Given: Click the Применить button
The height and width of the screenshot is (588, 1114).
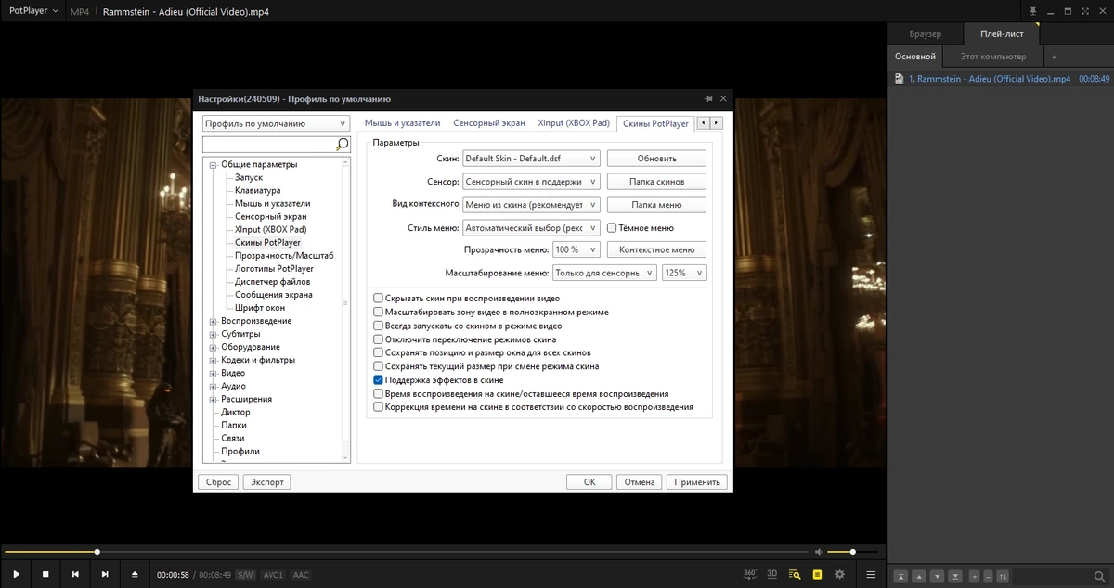Looking at the screenshot, I should (697, 482).
